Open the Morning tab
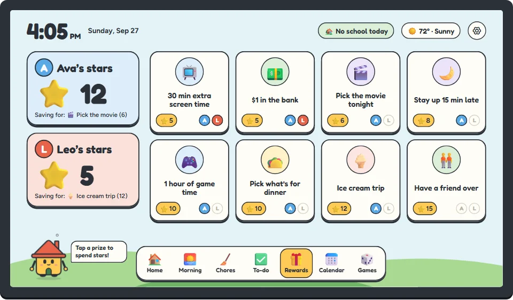 click(x=190, y=263)
